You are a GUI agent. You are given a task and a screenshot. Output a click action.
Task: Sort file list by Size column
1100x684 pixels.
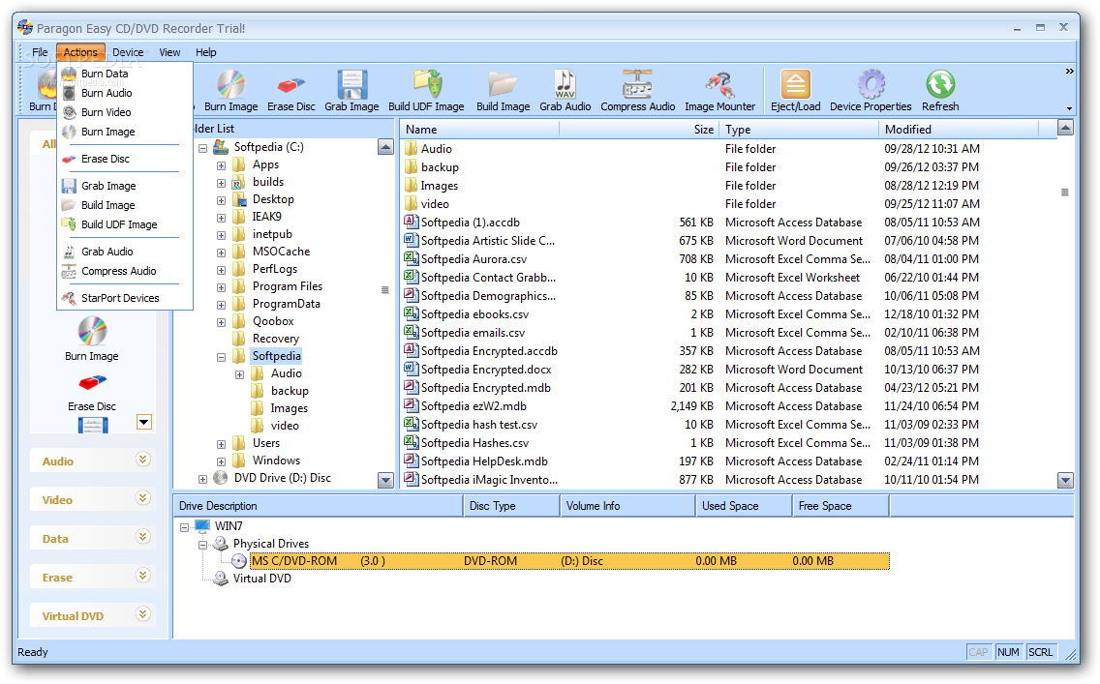click(638, 130)
